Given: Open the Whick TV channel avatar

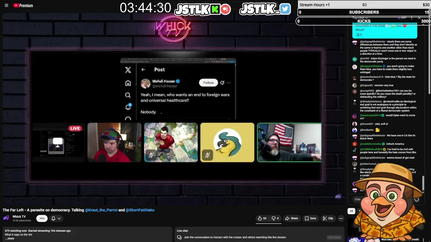Looking at the screenshot, I should tap(6, 218).
